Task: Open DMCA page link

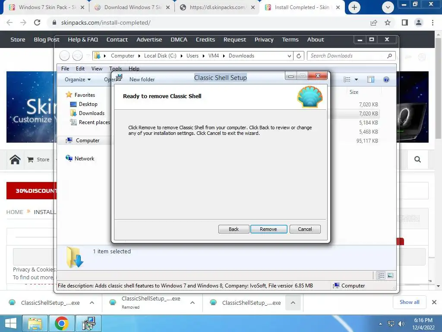Action: pyautogui.click(x=179, y=39)
